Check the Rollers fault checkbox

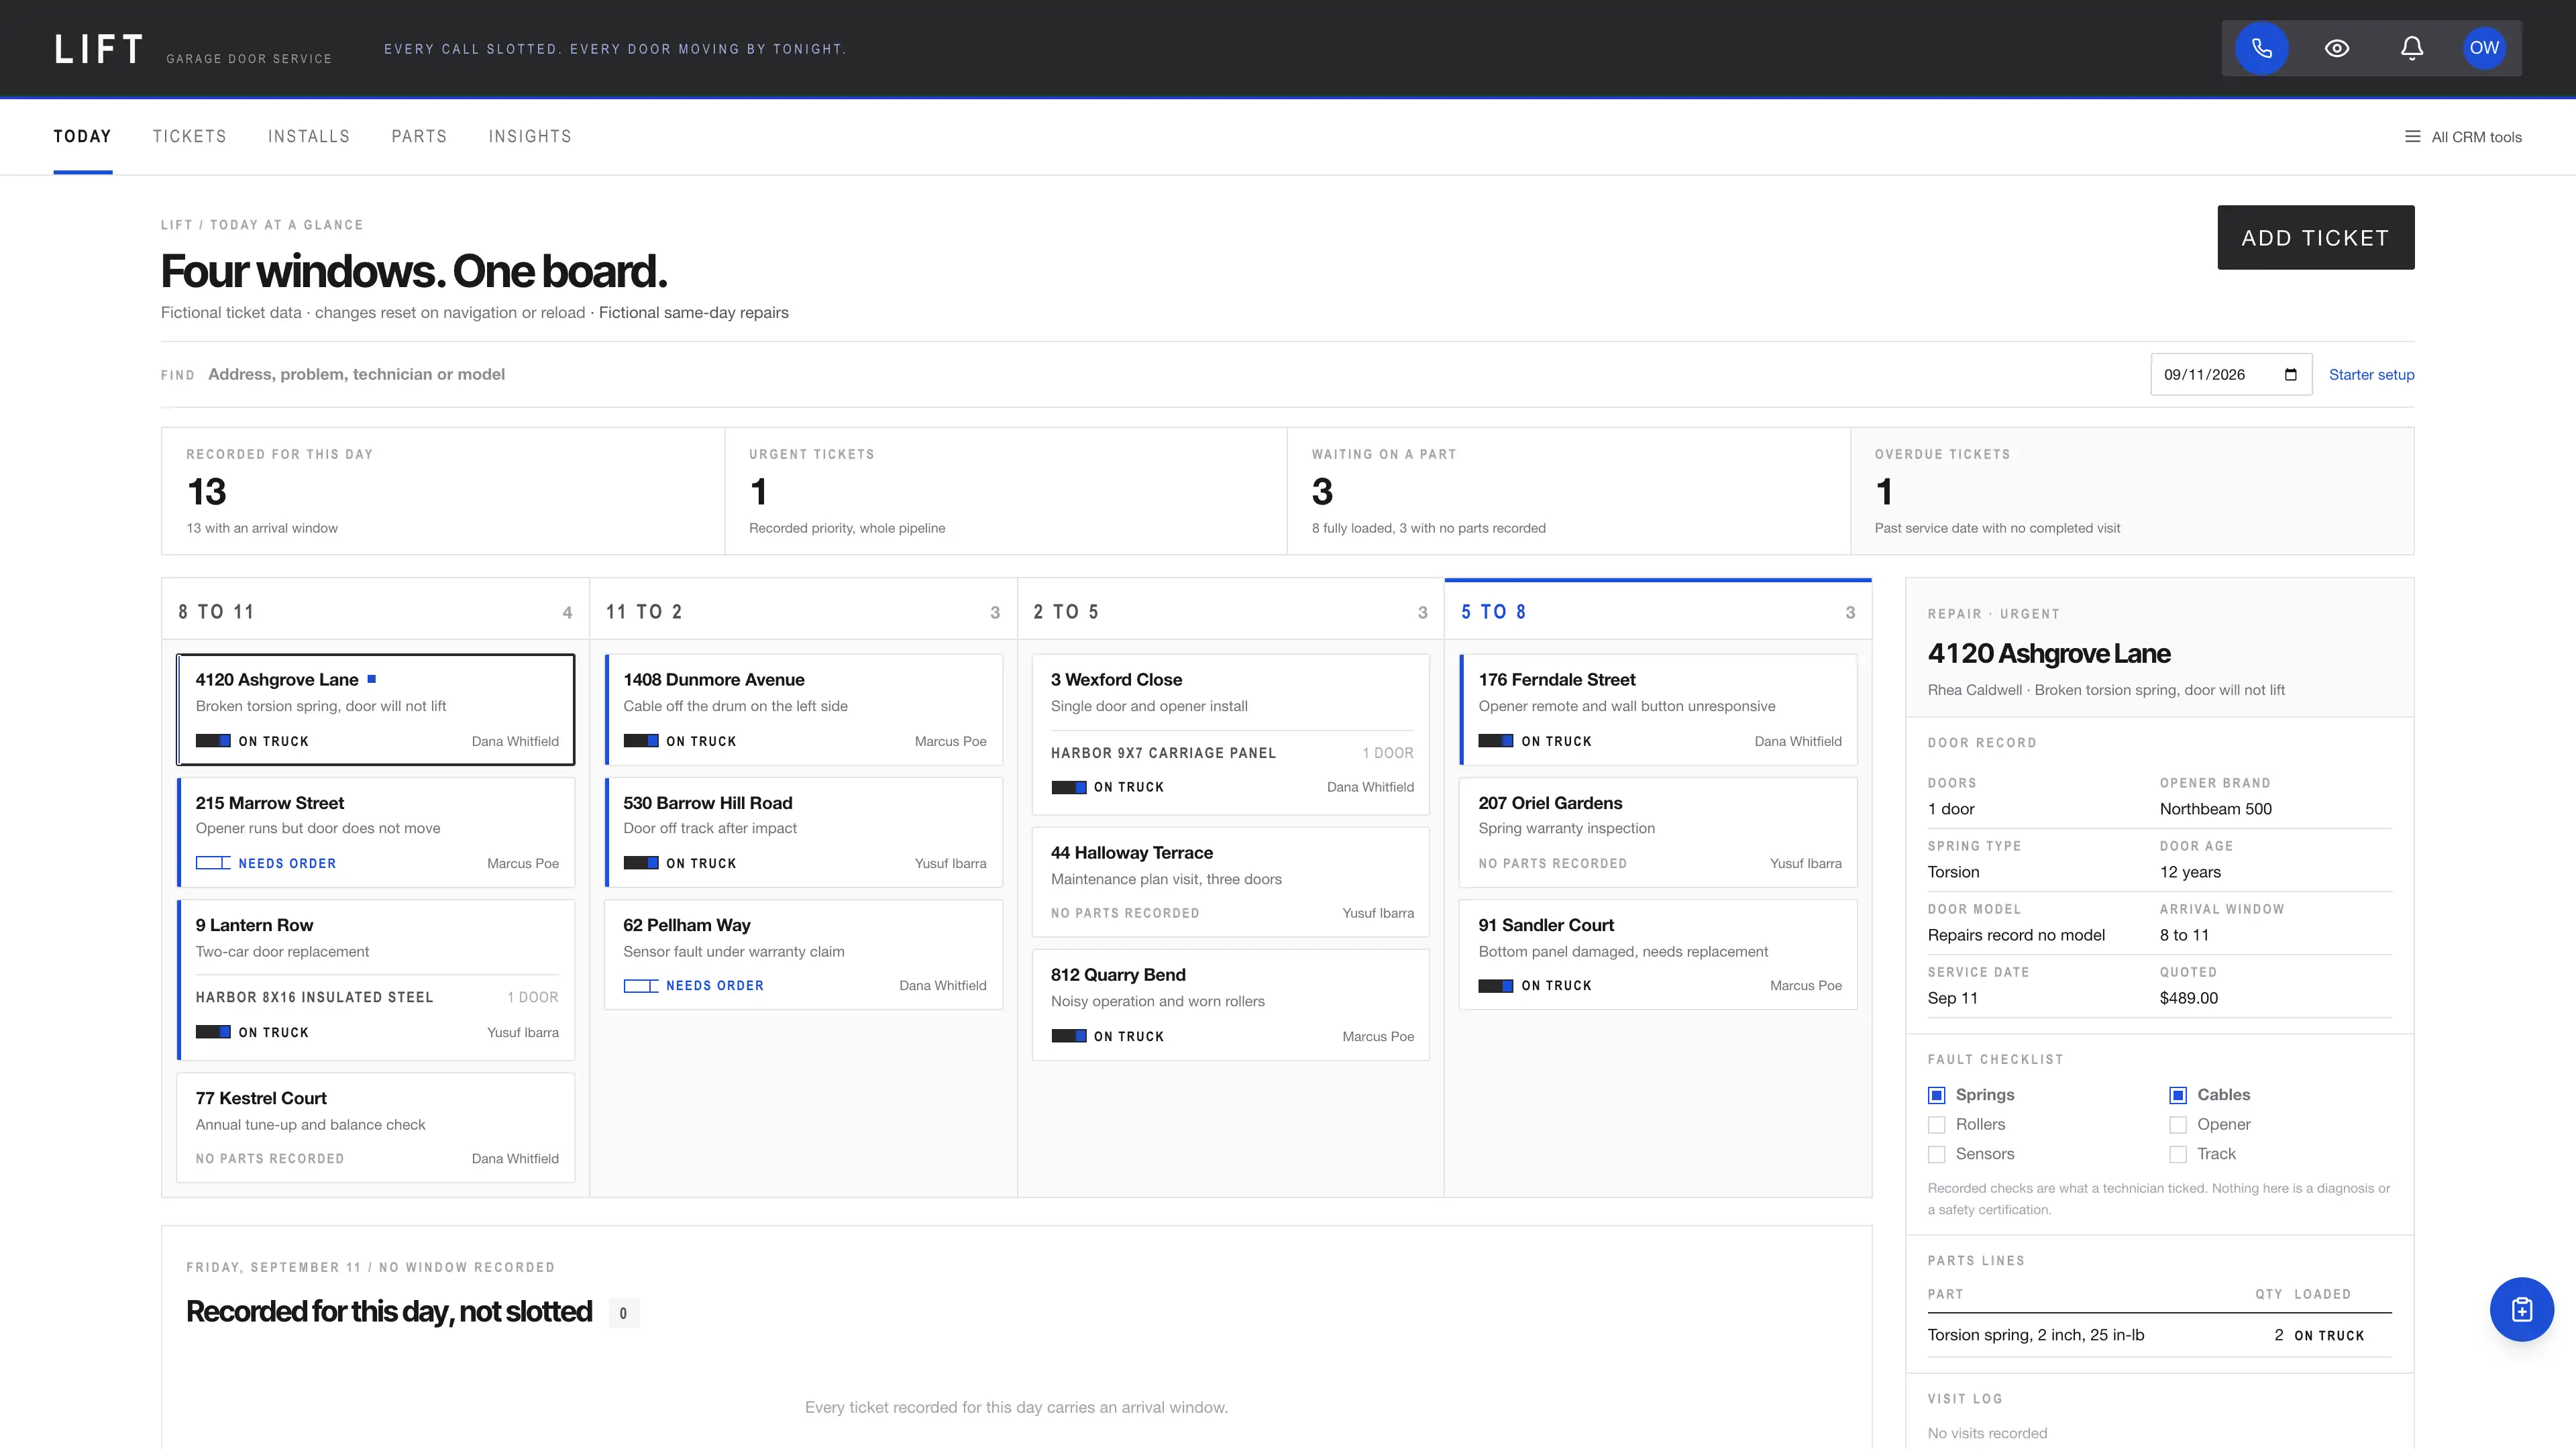[1937, 1125]
